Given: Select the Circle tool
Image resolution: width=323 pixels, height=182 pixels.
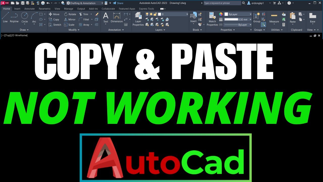Looking at the screenshot, I should coord(24,17).
